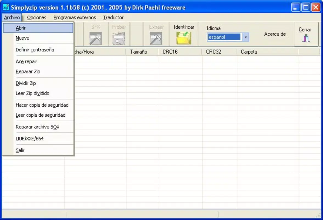323x220 pixels.
Task: Close the Simplyzip window
Action: [x=316, y=7]
